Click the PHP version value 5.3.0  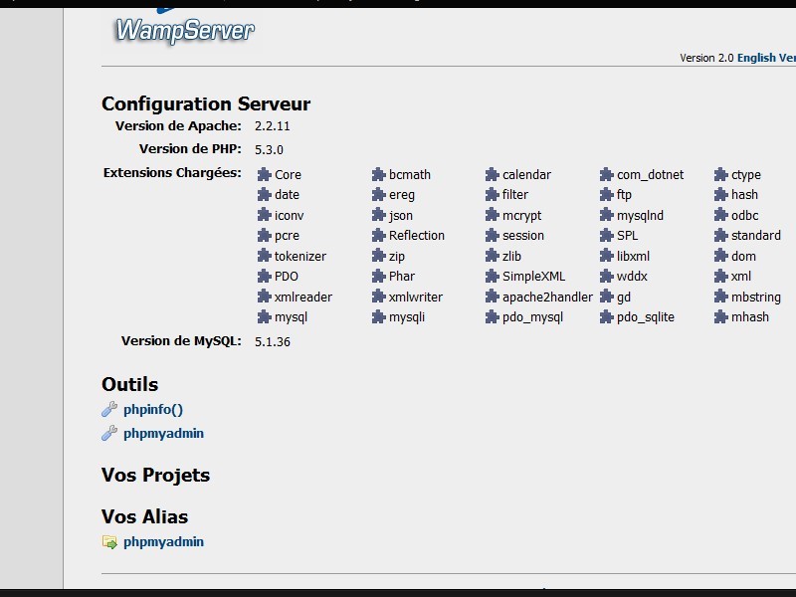(x=269, y=150)
